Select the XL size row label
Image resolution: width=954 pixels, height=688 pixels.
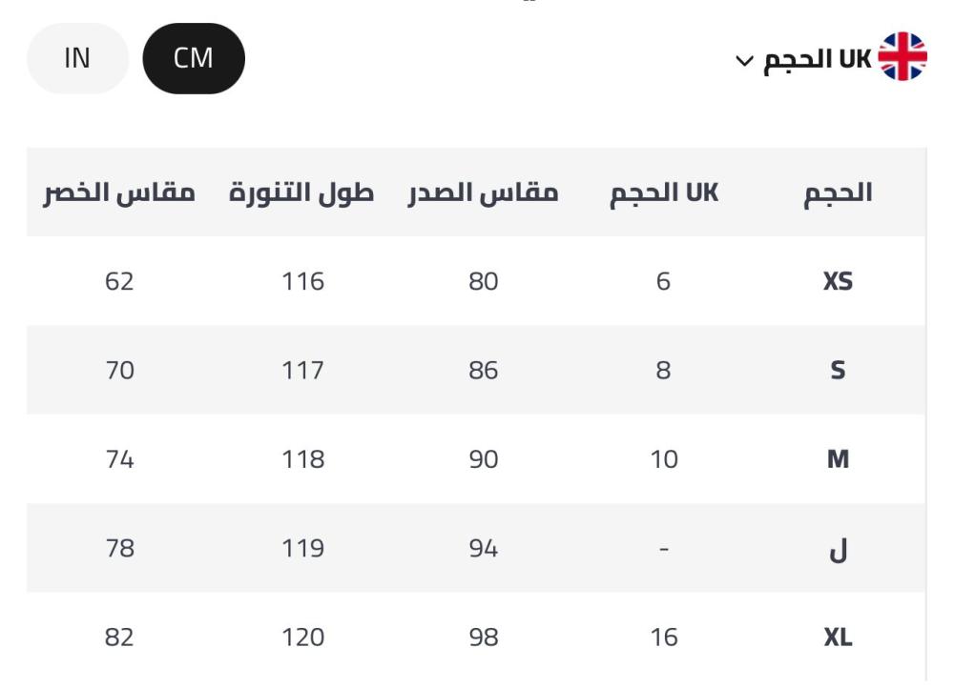[838, 637]
